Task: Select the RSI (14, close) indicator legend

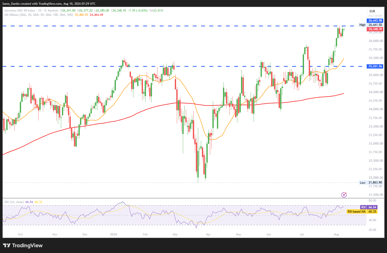Action: pos(14,202)
